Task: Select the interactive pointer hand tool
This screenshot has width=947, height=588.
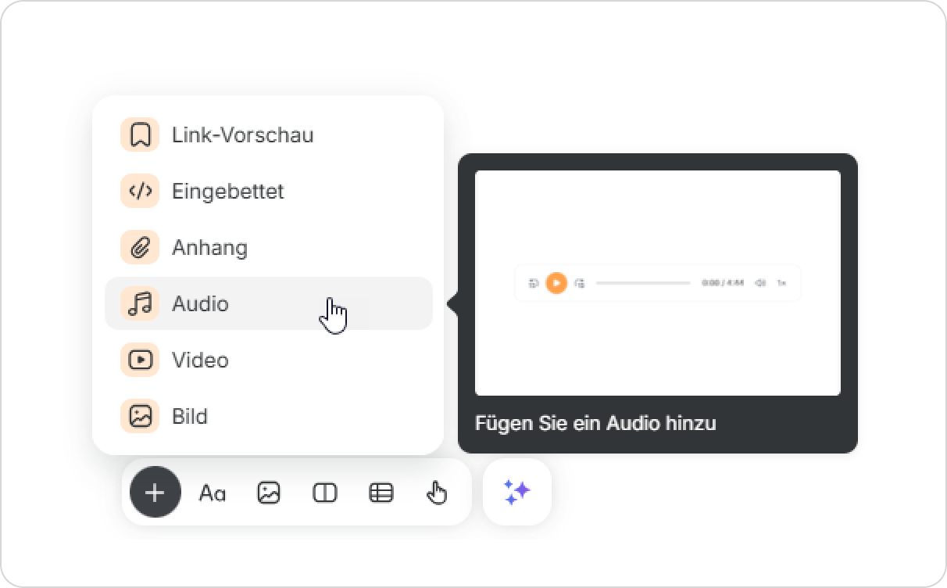Action: pos(437,493)
